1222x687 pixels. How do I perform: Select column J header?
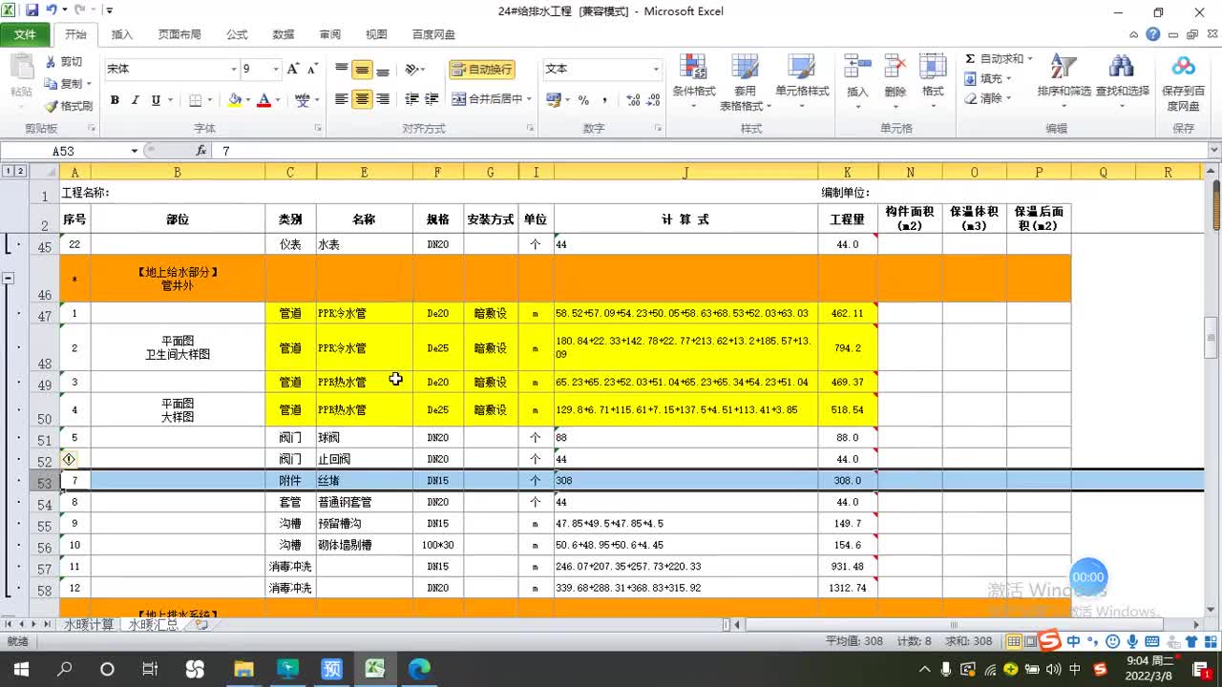(x=685, y=172)
